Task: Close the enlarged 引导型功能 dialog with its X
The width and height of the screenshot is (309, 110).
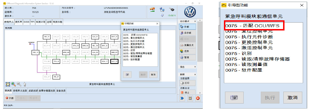Action: click(x=302, y=5)
